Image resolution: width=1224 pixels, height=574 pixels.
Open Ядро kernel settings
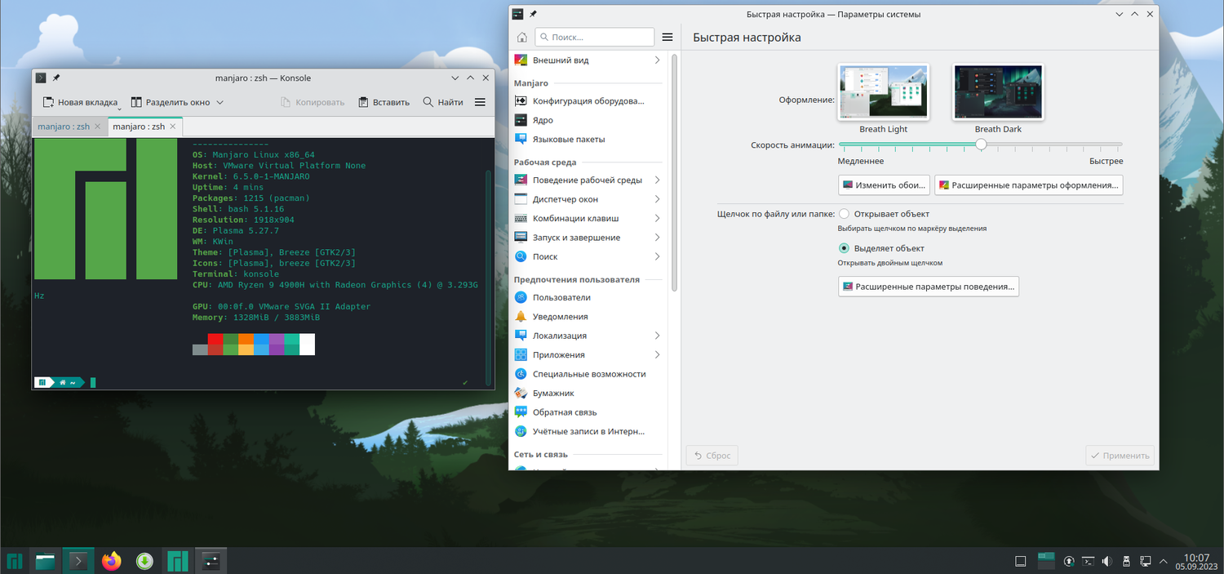(588, 120)
